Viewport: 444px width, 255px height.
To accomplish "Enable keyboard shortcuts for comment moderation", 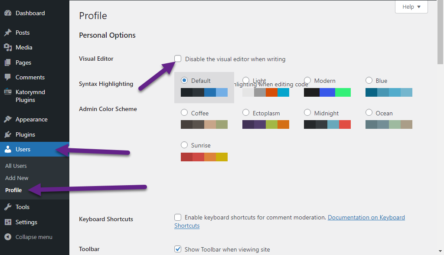I will pos(178,217).
